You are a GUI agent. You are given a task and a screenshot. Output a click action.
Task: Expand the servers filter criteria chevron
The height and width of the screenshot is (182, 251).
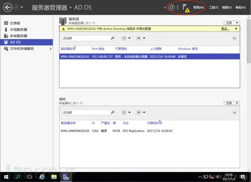235,38
